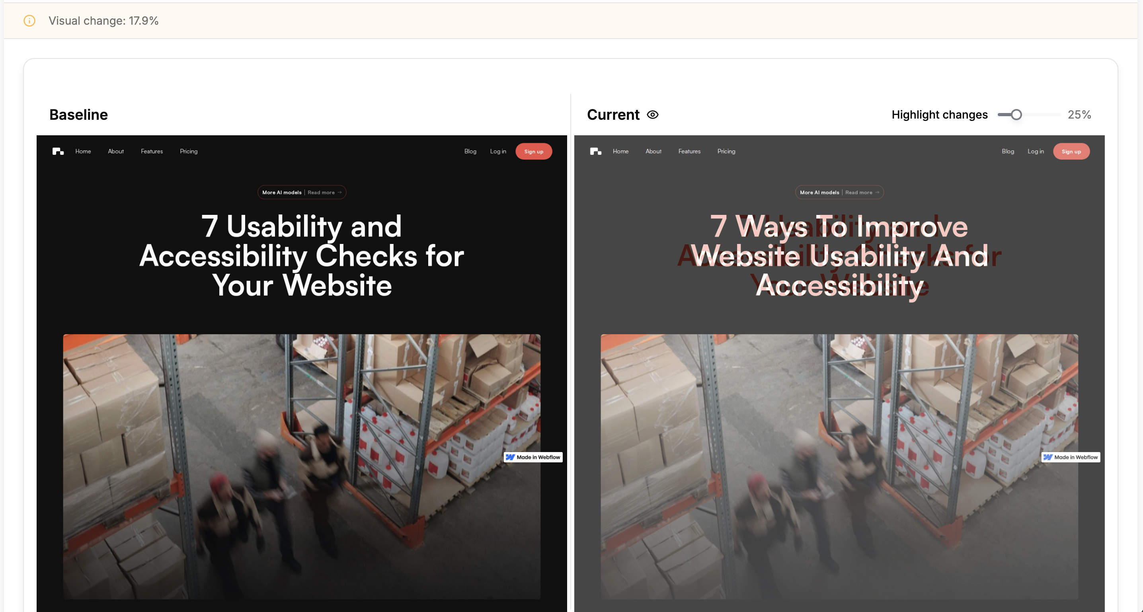Open Features in the Baseline navbar
The width and height of the screenshot is (1143, 612).
click(x=152, y=151)
